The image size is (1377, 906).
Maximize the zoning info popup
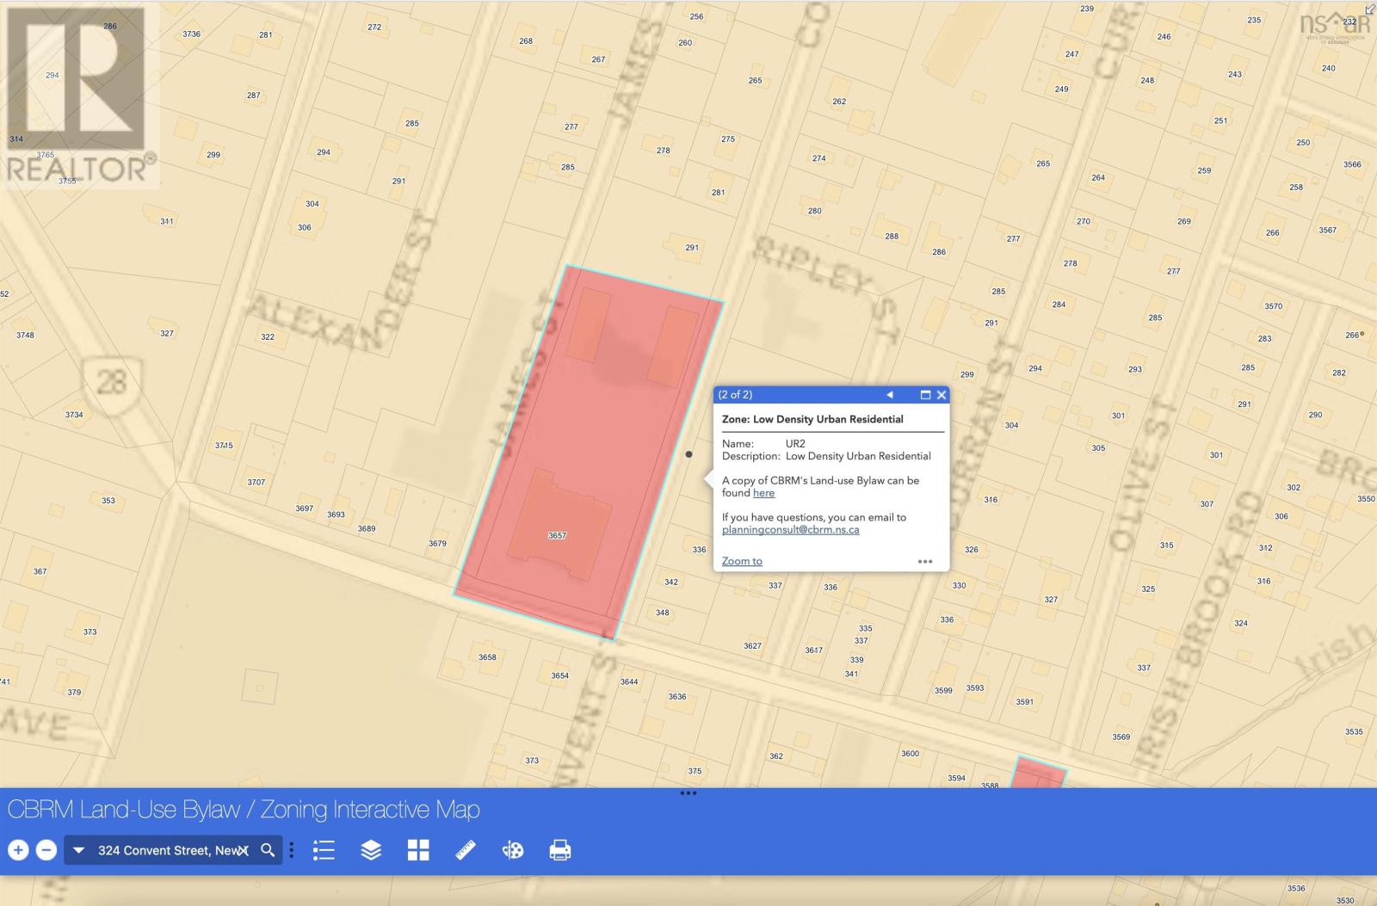pos(925,395)
